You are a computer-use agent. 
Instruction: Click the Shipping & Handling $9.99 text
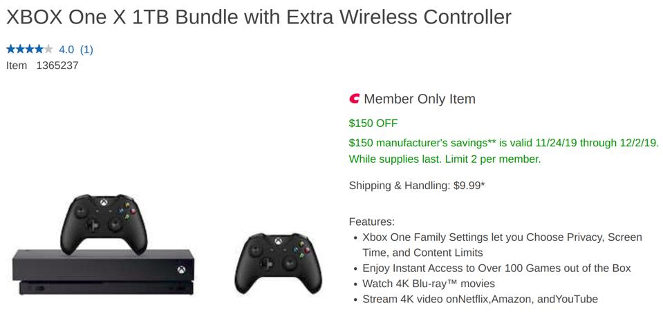click(x=416, y=186)
